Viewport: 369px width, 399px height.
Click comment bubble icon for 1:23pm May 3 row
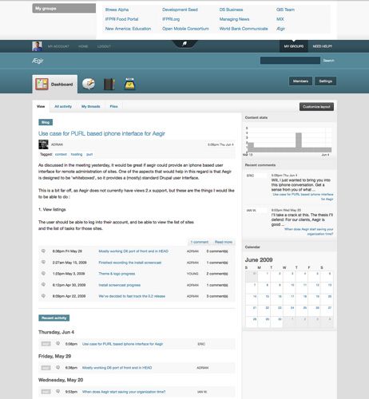tap(43, 274)
